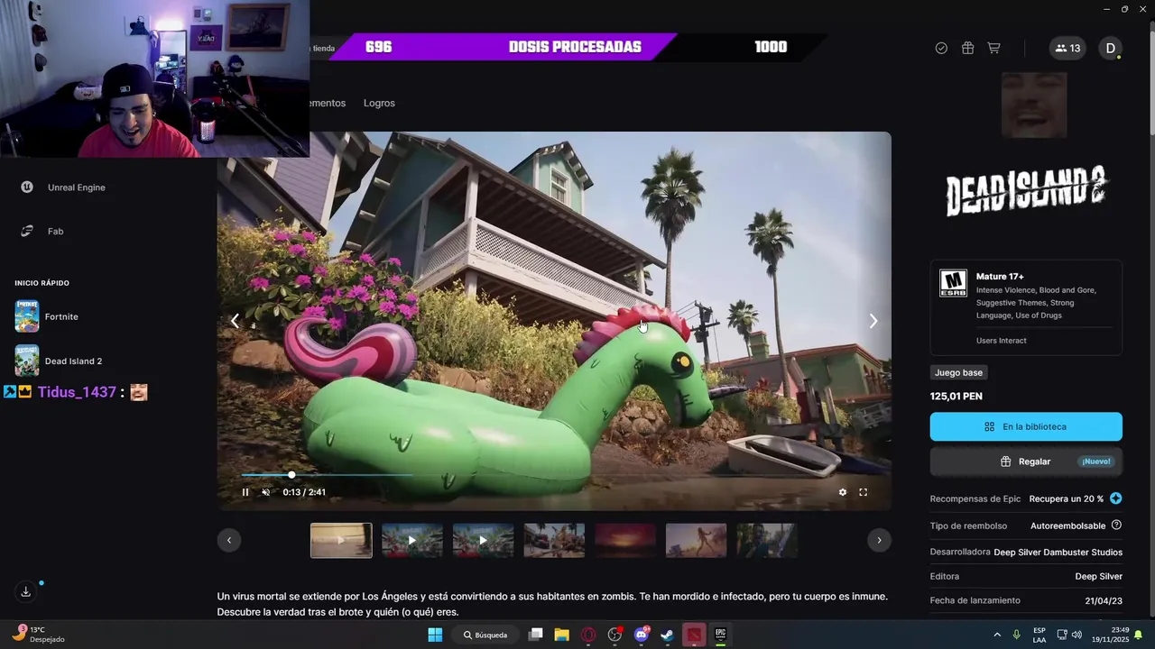The width and height of the screenshot is (1155, 649).
Task: Open the friends list showing 13
Action: [x=1067, y=48]
